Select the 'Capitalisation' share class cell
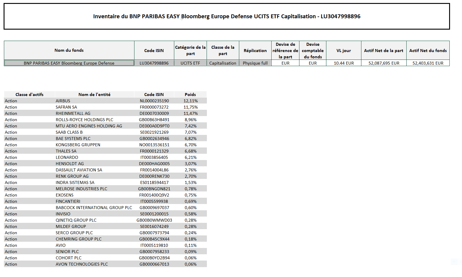462x277 pixels. click(222, 63)
